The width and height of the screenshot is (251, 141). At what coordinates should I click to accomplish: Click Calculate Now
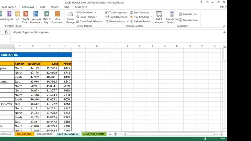pos(188,14)
